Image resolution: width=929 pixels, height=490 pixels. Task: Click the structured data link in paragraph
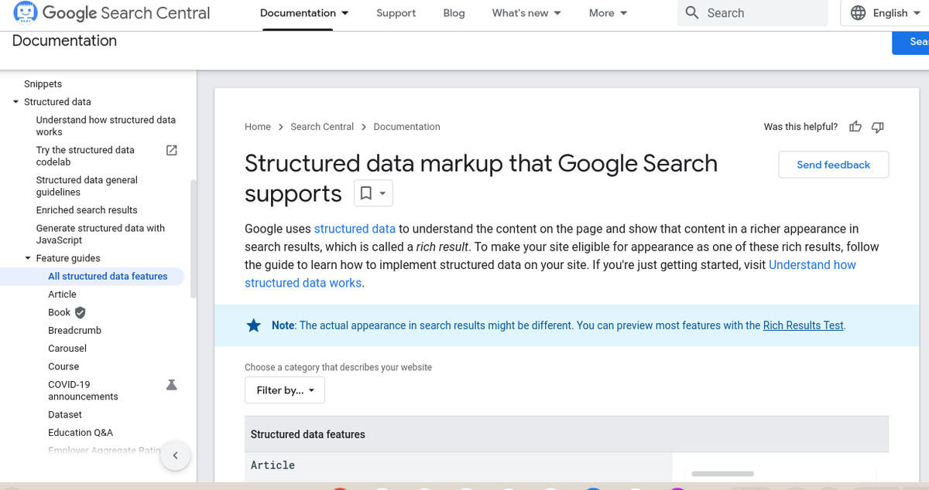click(x=355, y=229)
